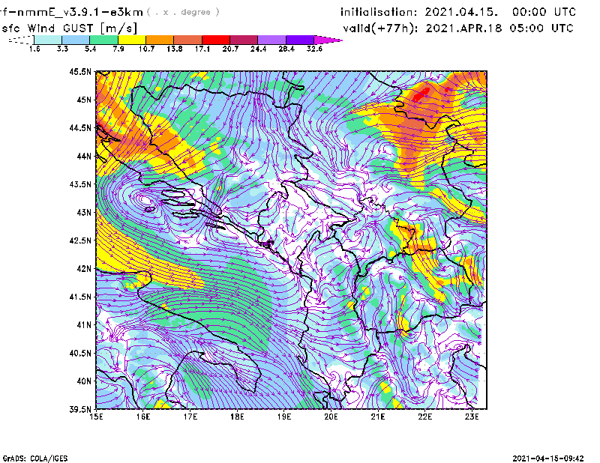
Task: Click the 'initialisation: 2021.04.15. 00:00 UTC' text
Action: 458,12
